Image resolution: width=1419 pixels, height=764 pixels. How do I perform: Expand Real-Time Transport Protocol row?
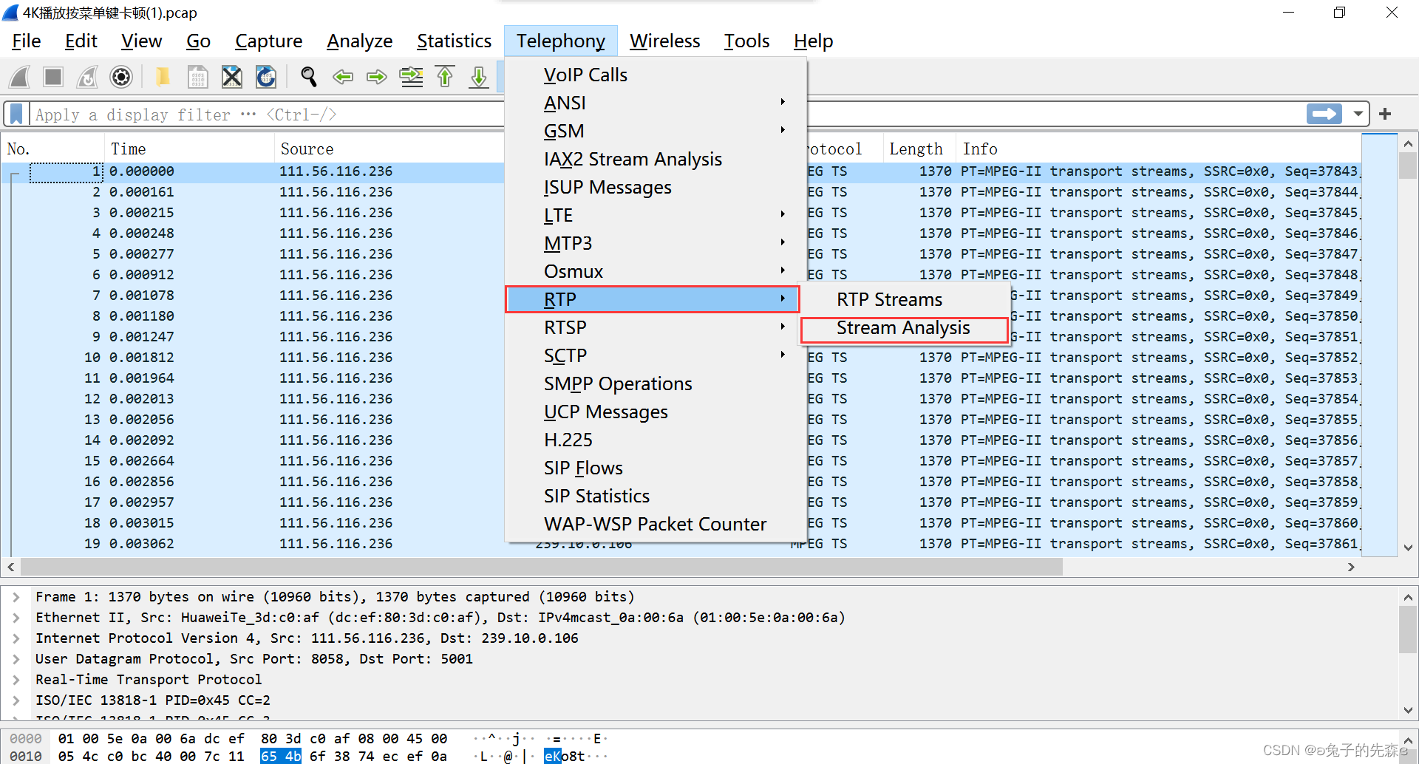pos(16,679)
